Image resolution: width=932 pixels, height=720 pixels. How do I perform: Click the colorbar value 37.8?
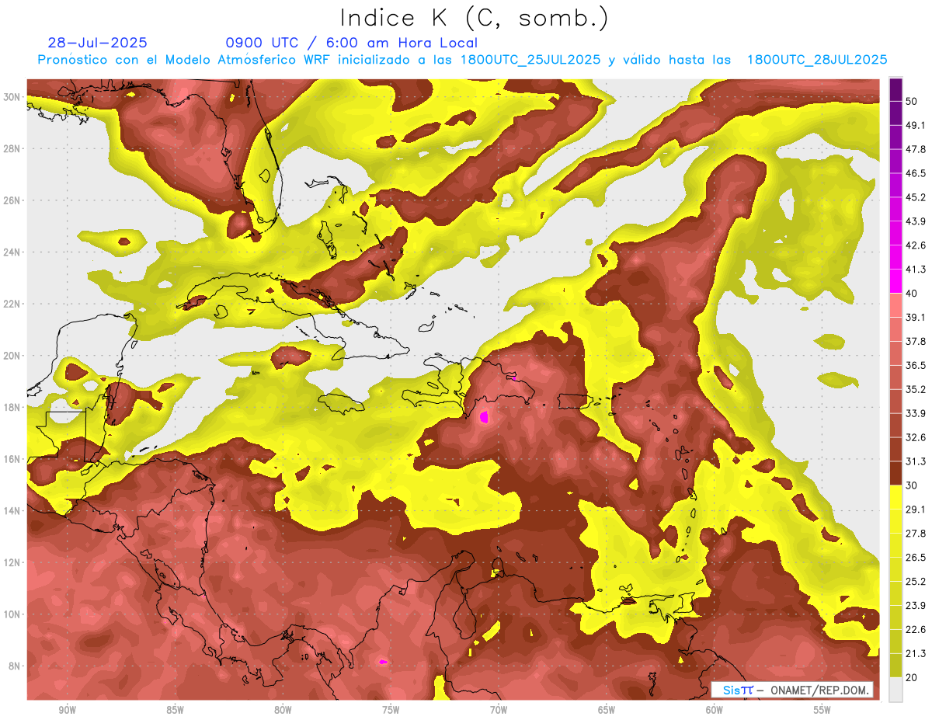click(x=916, y=341)
